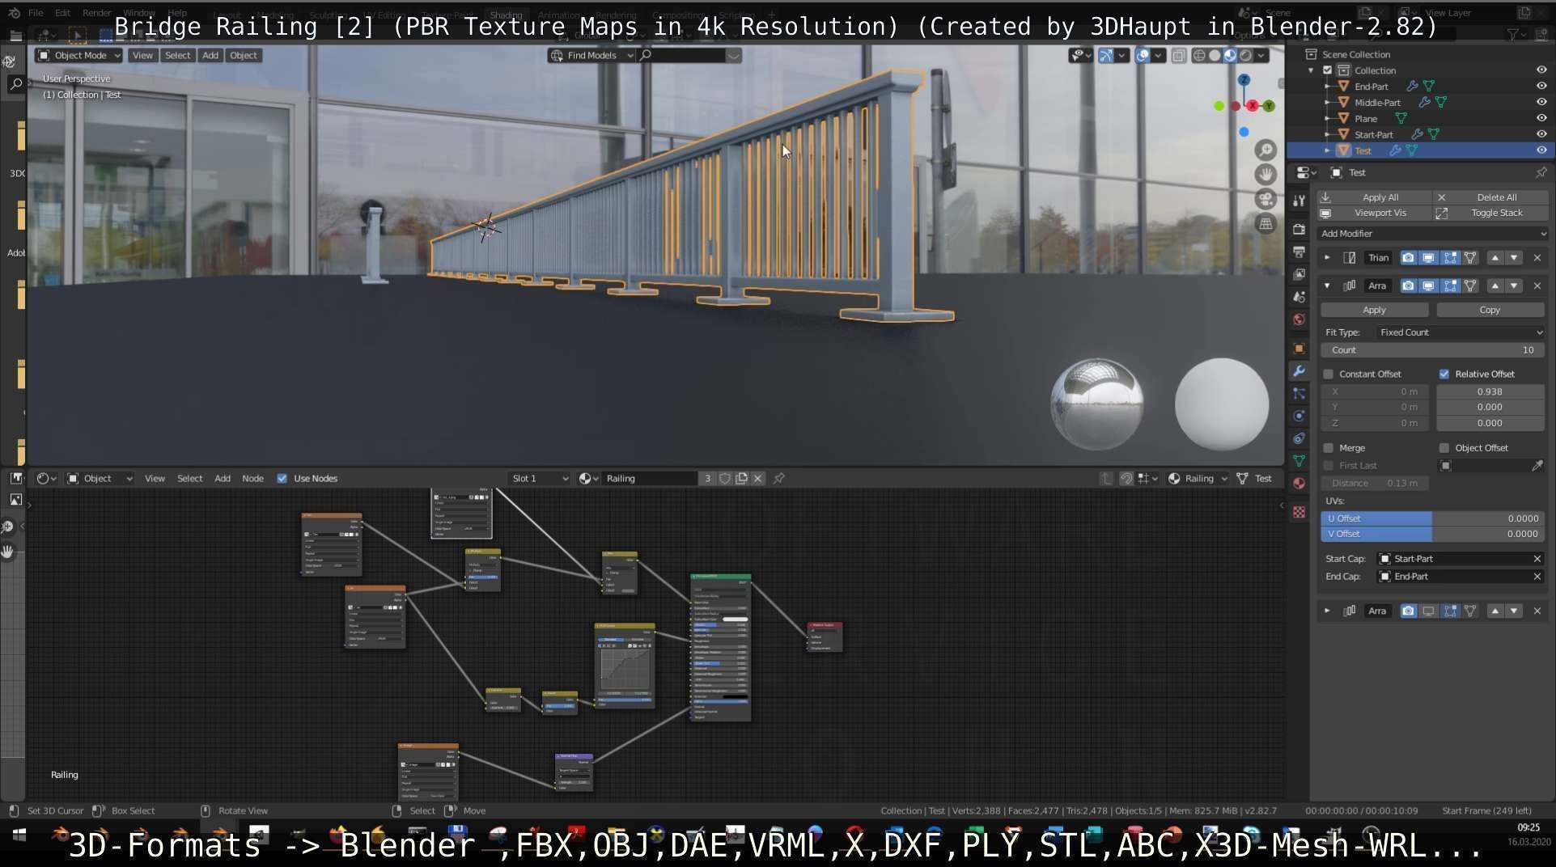Open the Slot 1 material slot dropdown
This screenshot has width=1556, height=867.
point(540,479)
